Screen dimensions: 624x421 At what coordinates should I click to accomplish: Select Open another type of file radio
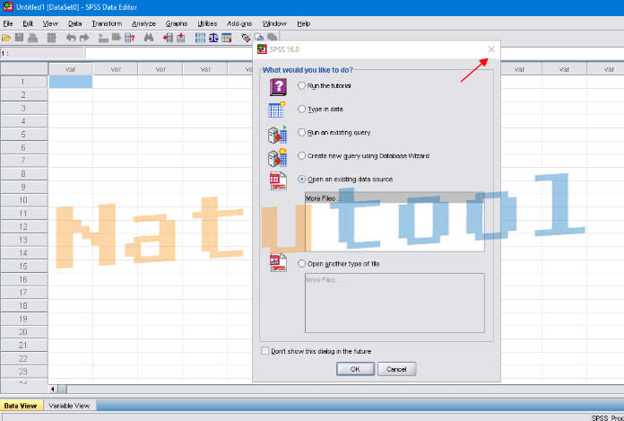(301, 264)
